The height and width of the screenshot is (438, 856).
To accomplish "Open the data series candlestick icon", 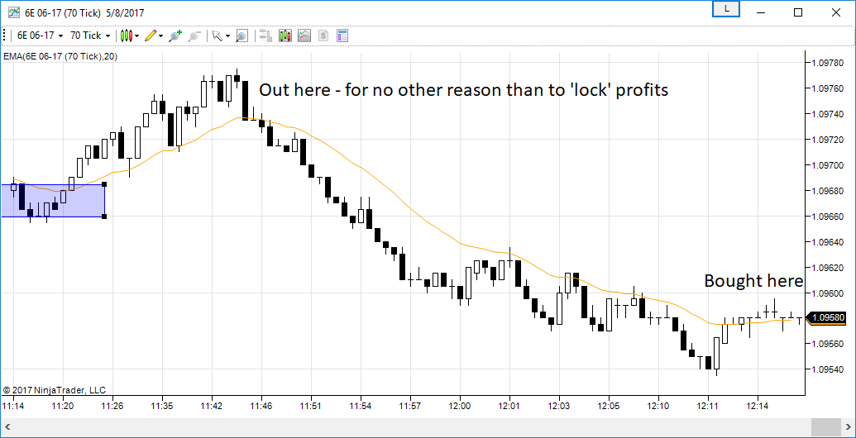I will (285, 36).
